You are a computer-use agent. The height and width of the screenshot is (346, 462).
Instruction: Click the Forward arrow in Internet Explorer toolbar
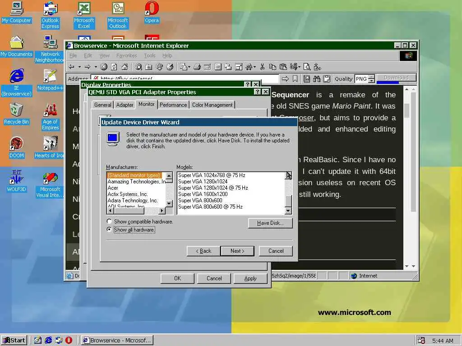point(88,67)
